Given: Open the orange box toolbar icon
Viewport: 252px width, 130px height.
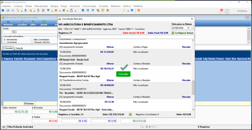Looking at the screenshot, I should [x=56, y=10].
